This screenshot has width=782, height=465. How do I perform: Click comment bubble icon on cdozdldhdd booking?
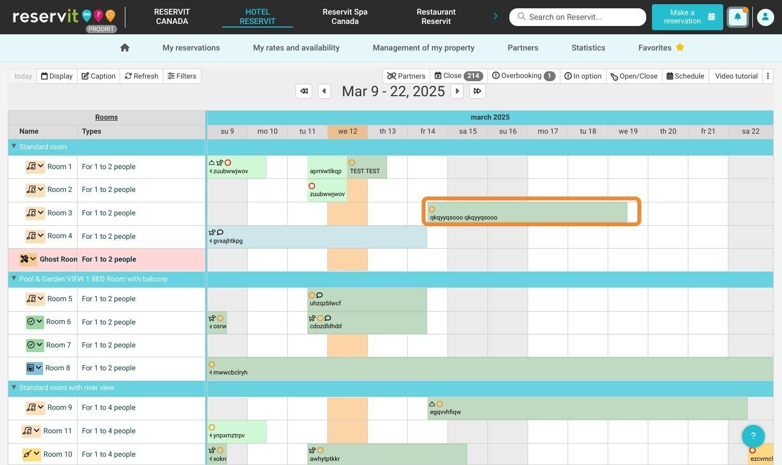point(328,318)
